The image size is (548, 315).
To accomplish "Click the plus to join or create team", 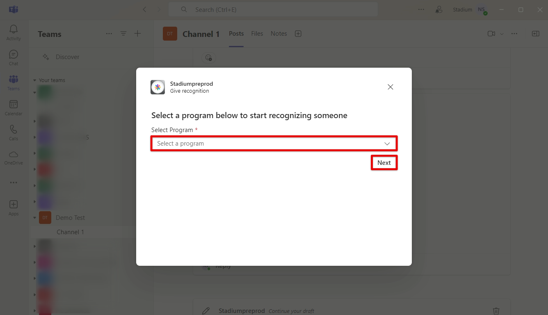I will click(x=138, y=34).
